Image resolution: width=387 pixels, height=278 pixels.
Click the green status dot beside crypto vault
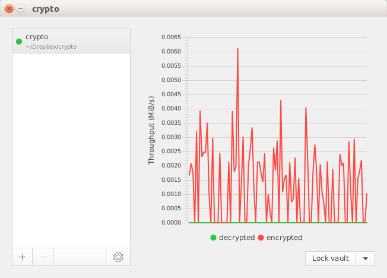(19, 42)
